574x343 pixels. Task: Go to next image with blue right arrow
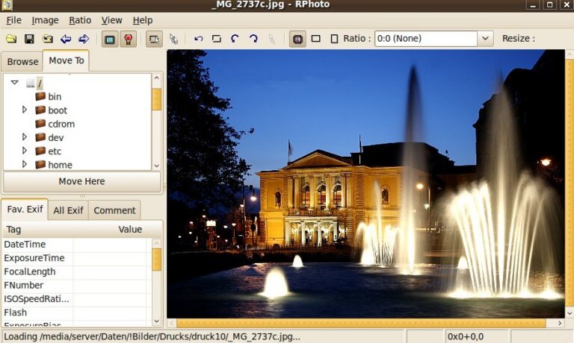pos(84,39)
